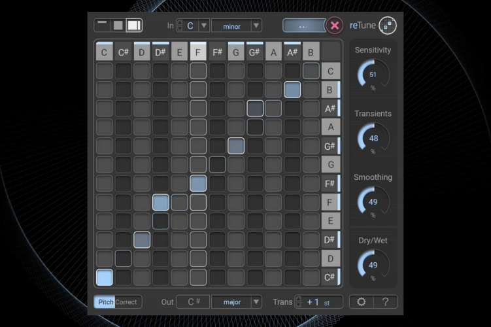
Task: Expand the input minor scale dropdown
Action: pos(256,26)
